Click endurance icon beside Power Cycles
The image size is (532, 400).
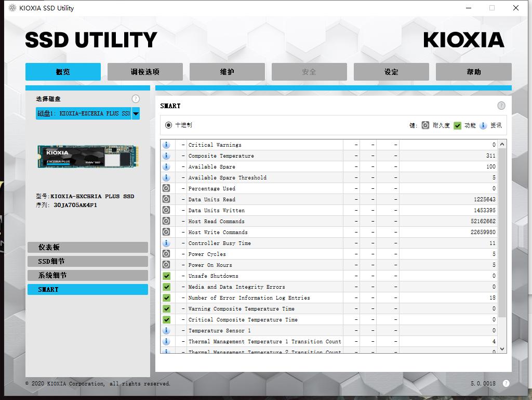(x=166, y=254)
